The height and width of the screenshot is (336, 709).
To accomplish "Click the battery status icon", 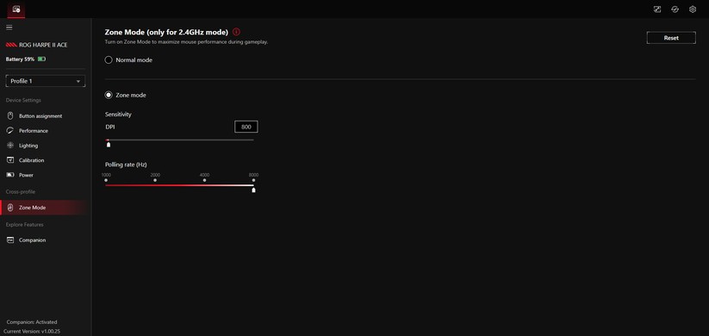I will pyautogui.click(x=41, y=59).
